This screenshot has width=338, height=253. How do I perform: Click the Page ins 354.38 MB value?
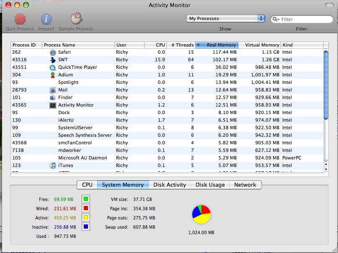tap(144, 209)
